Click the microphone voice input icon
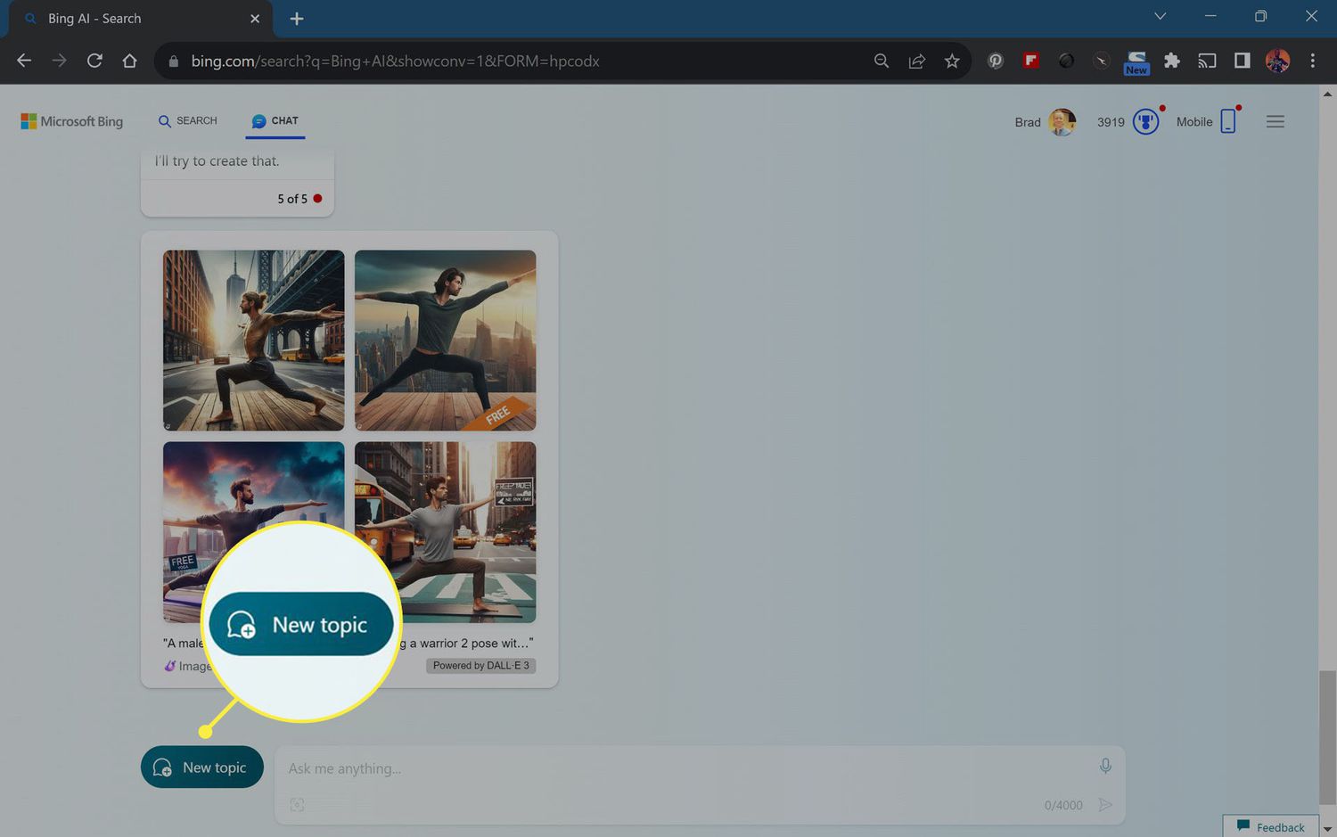 [x=1105, y=766]
